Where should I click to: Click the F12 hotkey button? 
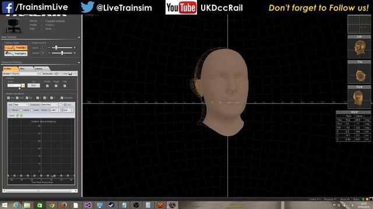click(x=34, y=85)
